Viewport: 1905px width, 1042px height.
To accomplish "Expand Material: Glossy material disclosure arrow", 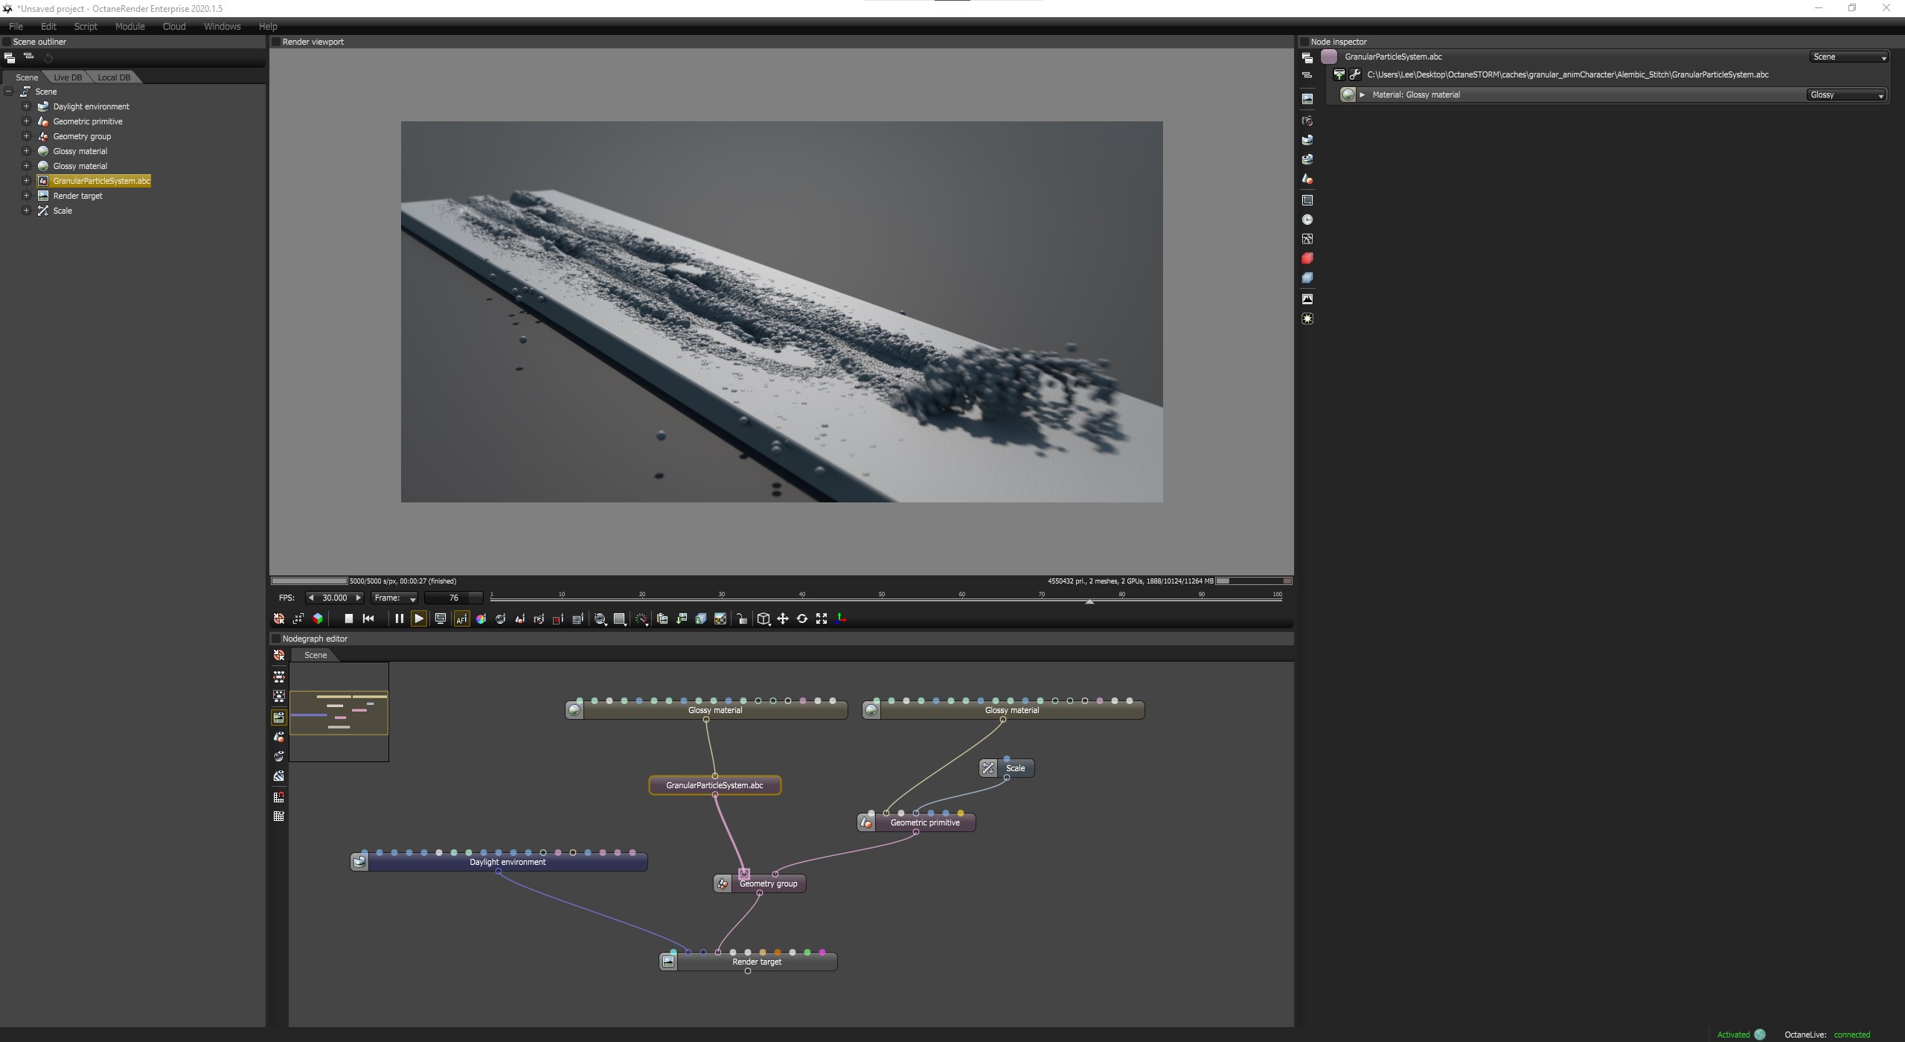I will tap(1363, 95).
